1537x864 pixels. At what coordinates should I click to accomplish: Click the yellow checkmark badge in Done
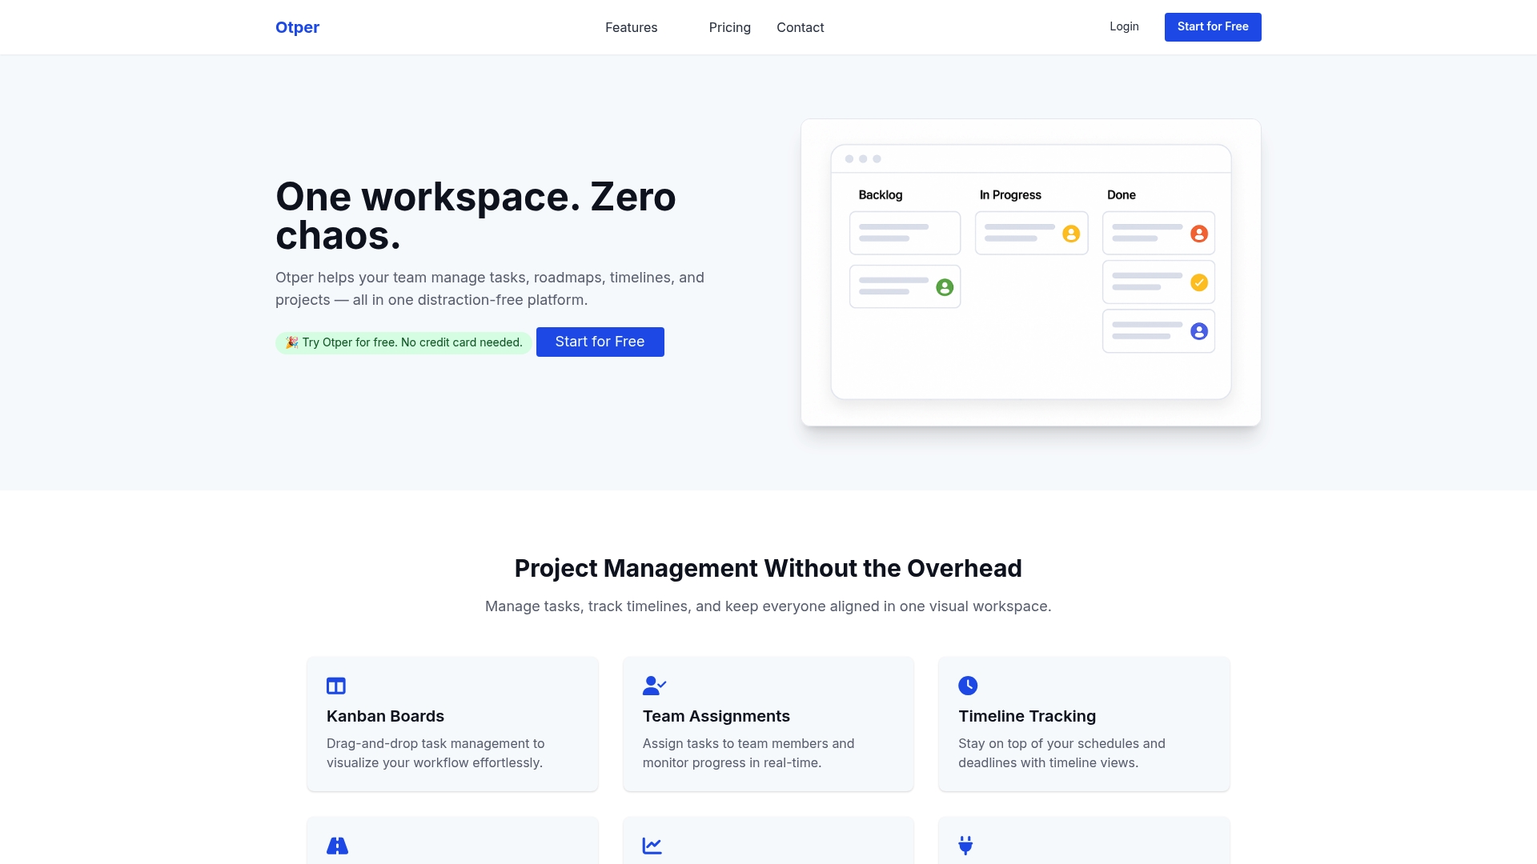[x=1198, y=282]
